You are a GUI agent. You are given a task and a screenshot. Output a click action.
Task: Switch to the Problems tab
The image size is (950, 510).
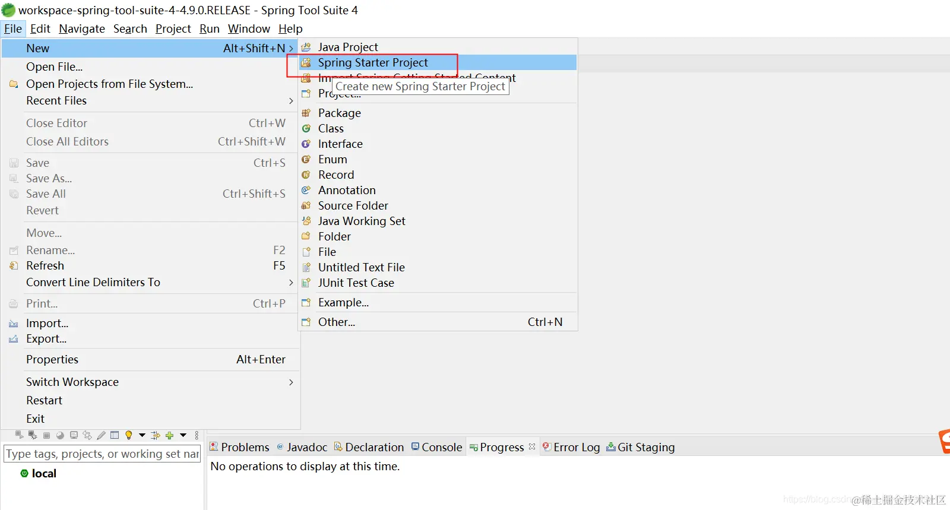(239, 447)
